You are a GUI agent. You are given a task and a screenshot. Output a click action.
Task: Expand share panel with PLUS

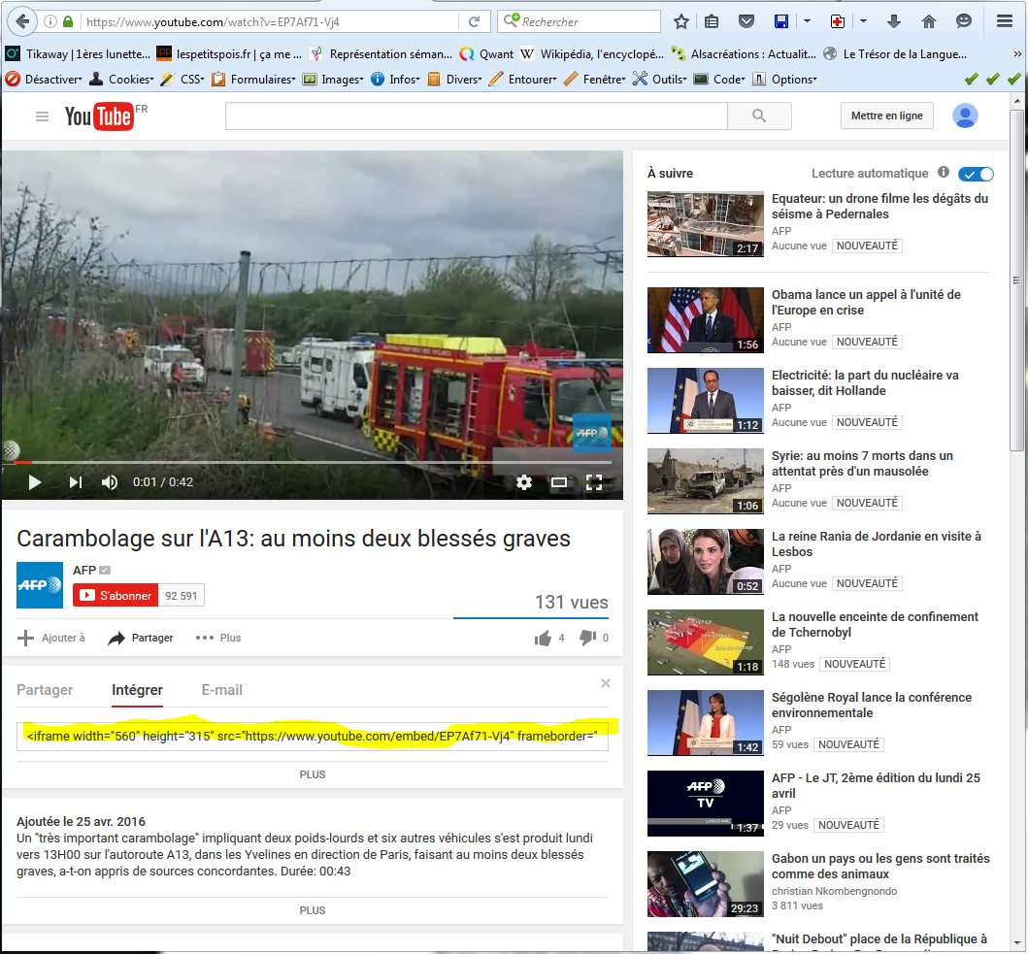(x=313, y=774)
